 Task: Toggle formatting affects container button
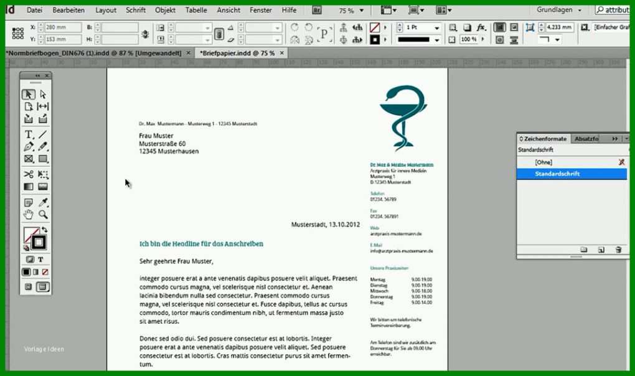click(30, 260)
